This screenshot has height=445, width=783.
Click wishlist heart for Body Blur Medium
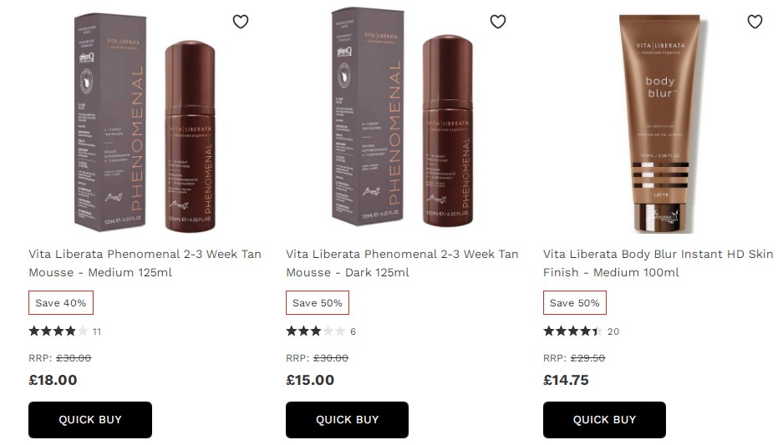(x=755, y=22)
